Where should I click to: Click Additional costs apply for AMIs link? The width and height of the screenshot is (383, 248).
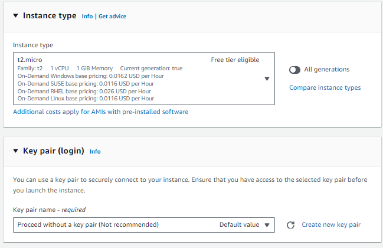pos(101,112)
